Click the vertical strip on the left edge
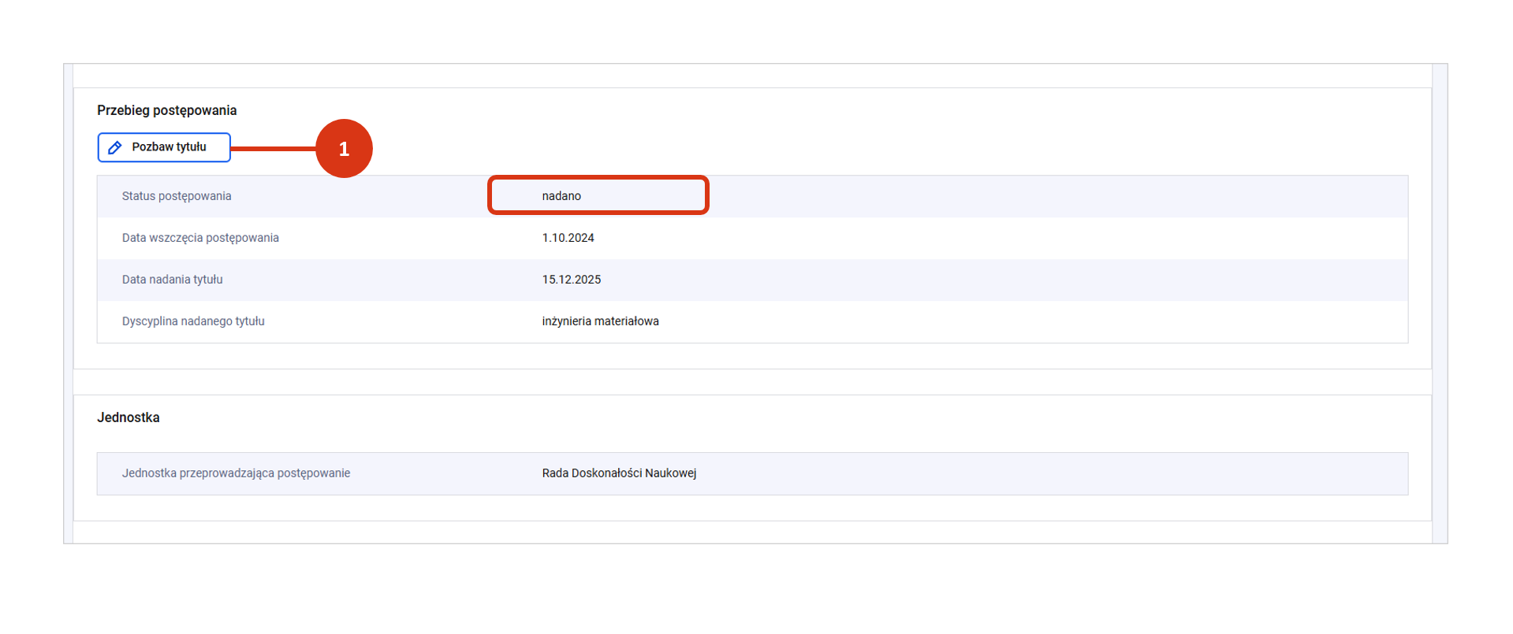 tap(69, 303)
